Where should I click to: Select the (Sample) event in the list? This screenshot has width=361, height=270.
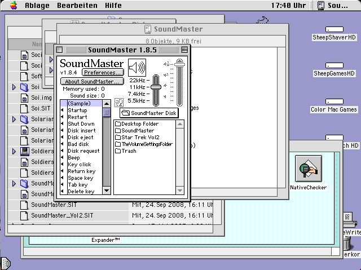tap(81, 103)
